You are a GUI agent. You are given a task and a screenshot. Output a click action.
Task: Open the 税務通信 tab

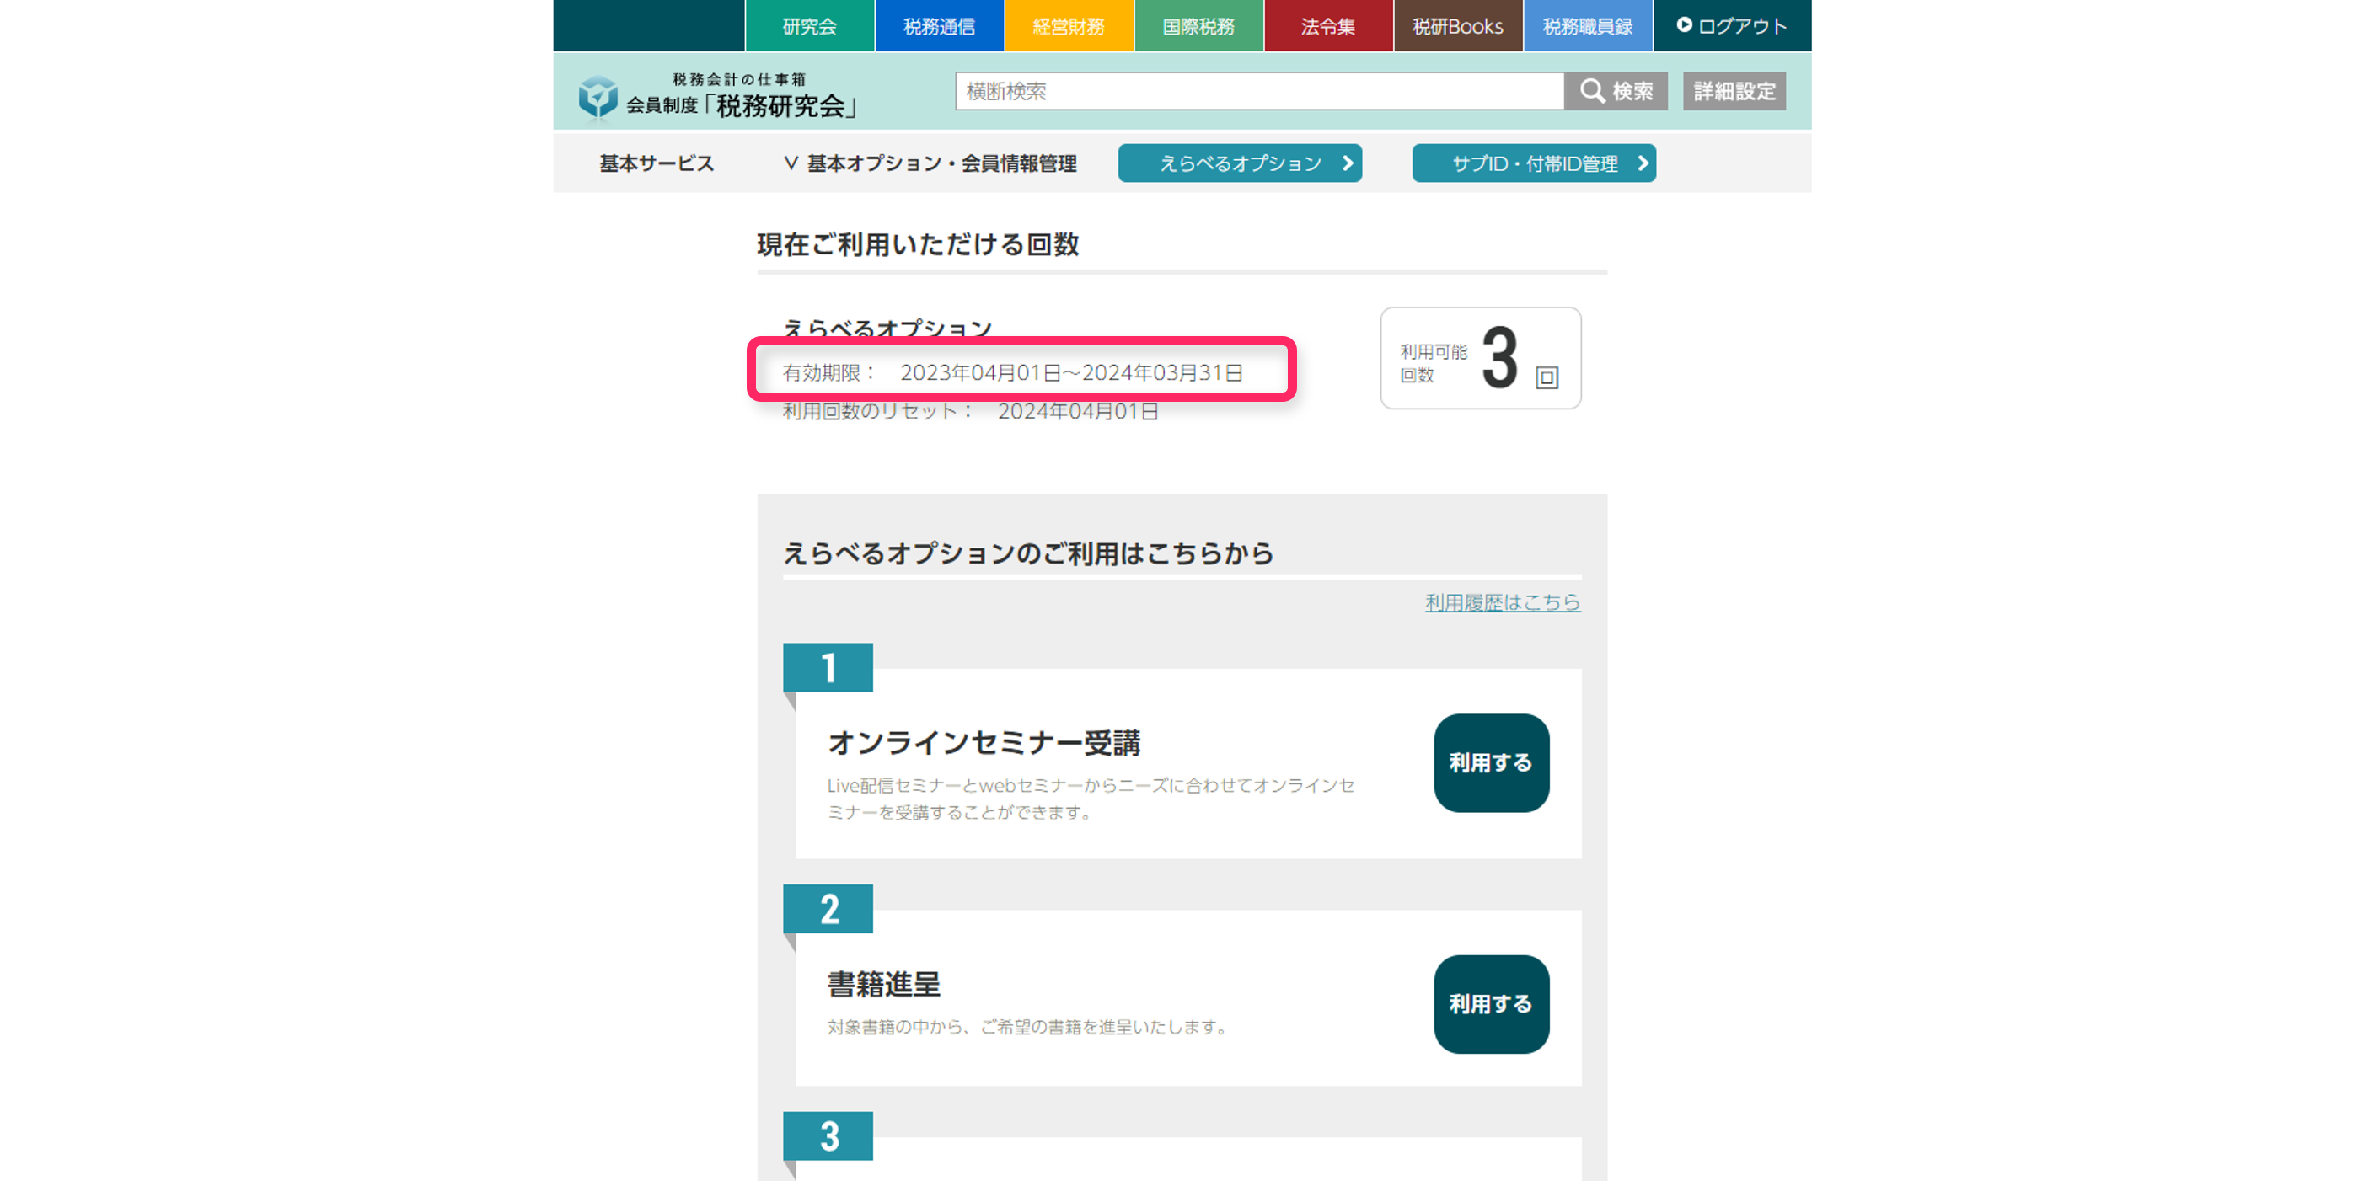(x=940, y=25)
